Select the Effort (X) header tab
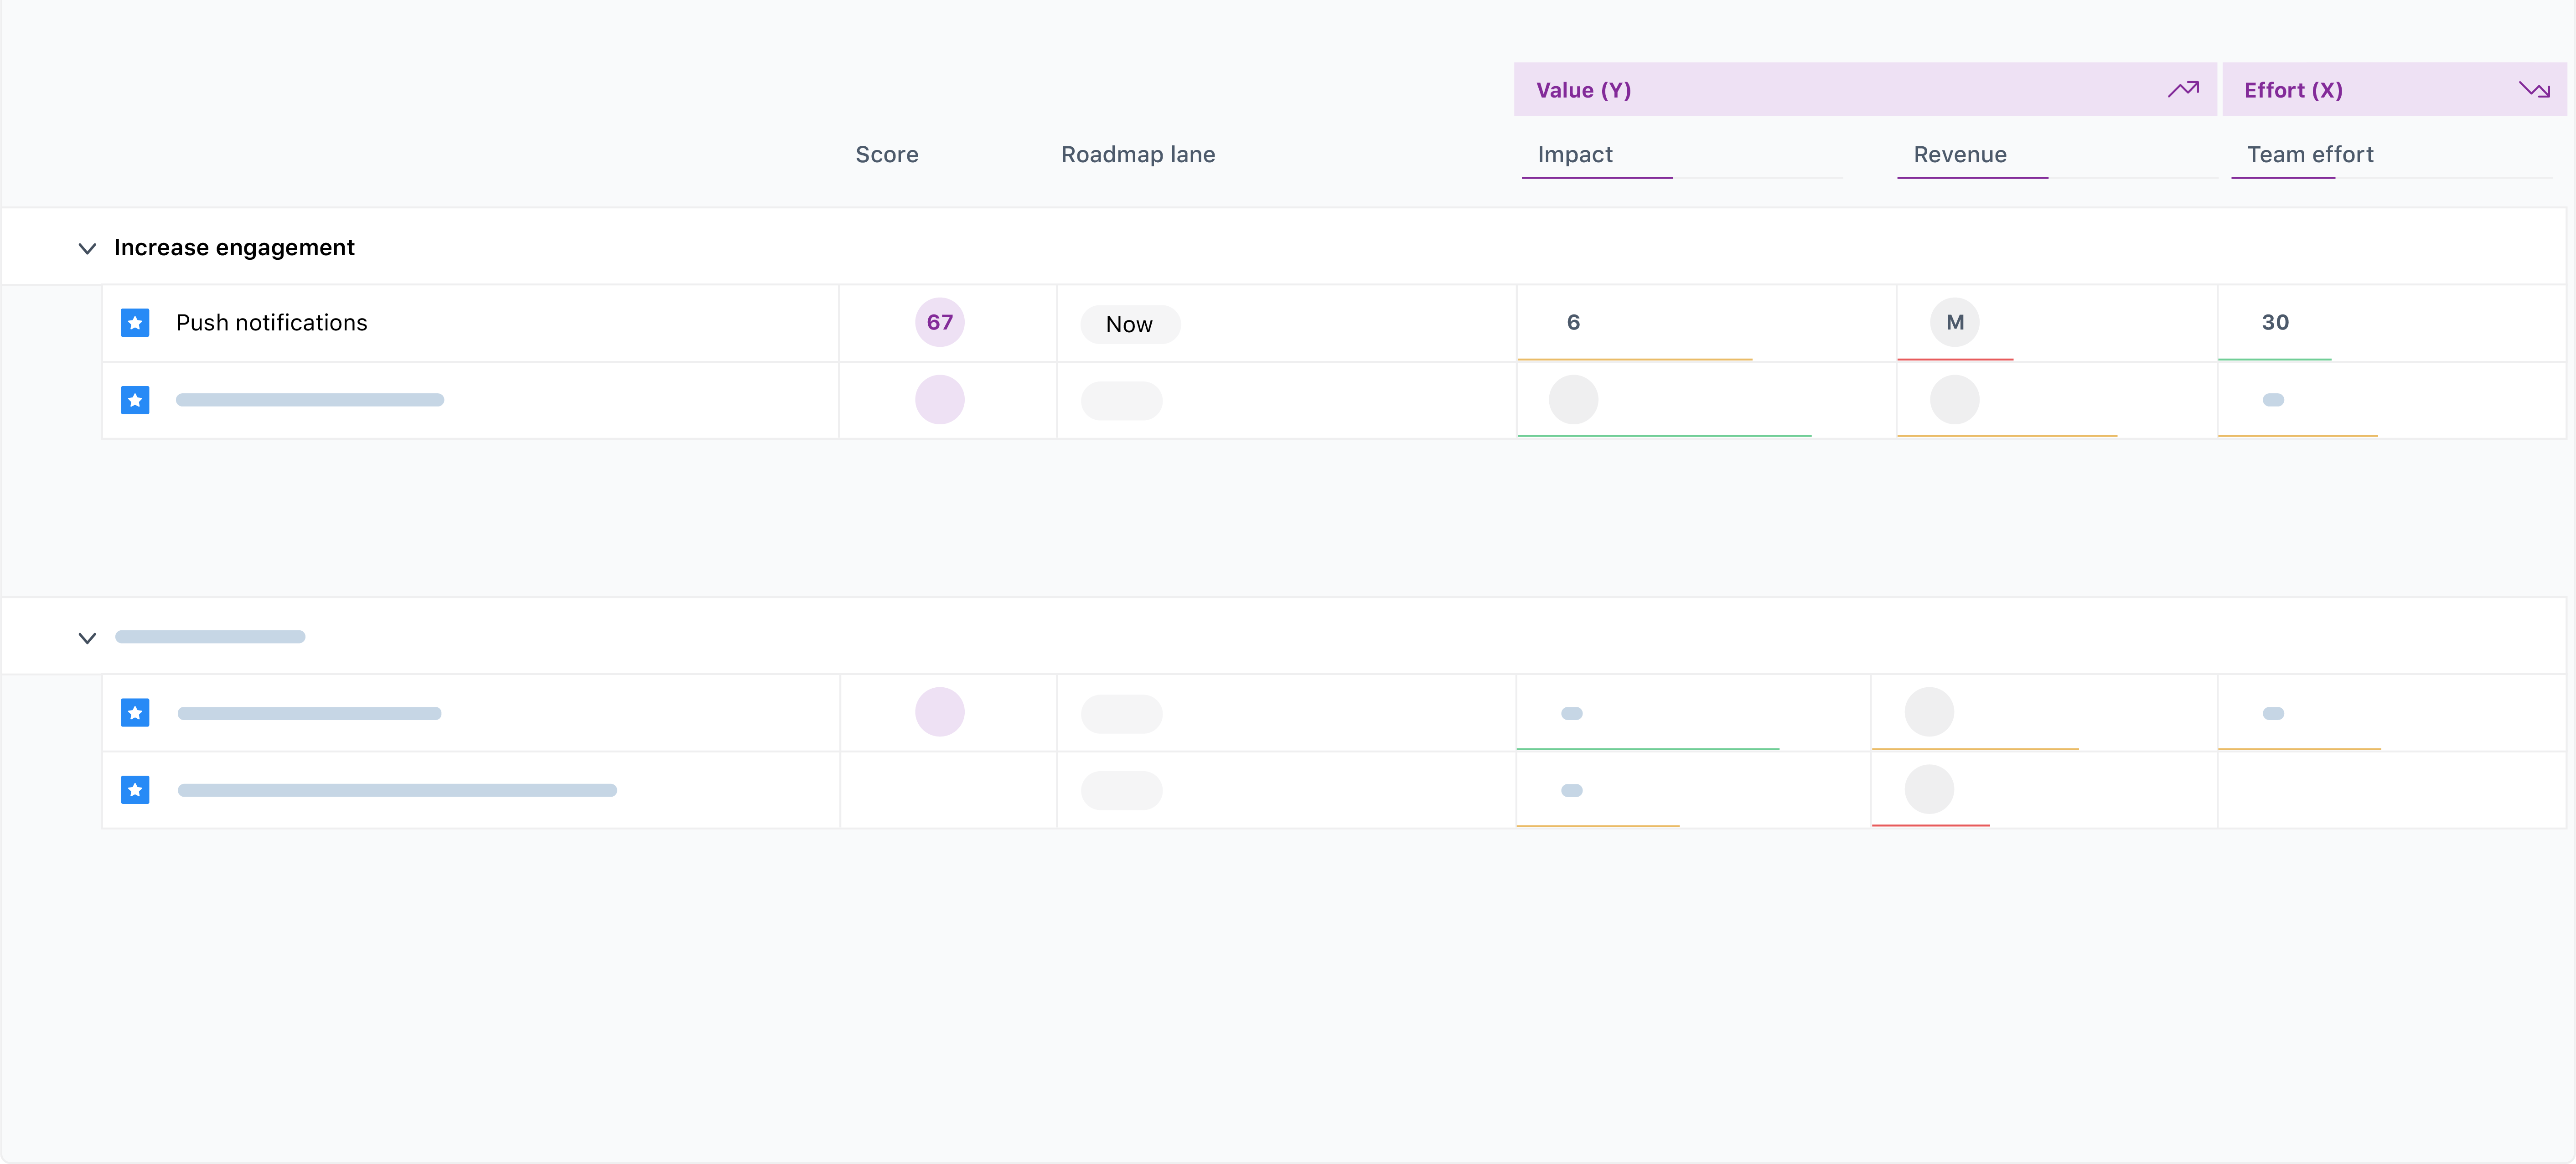The height and width of the screenshot is (1164, 2576). click(x=2292, y=90)
